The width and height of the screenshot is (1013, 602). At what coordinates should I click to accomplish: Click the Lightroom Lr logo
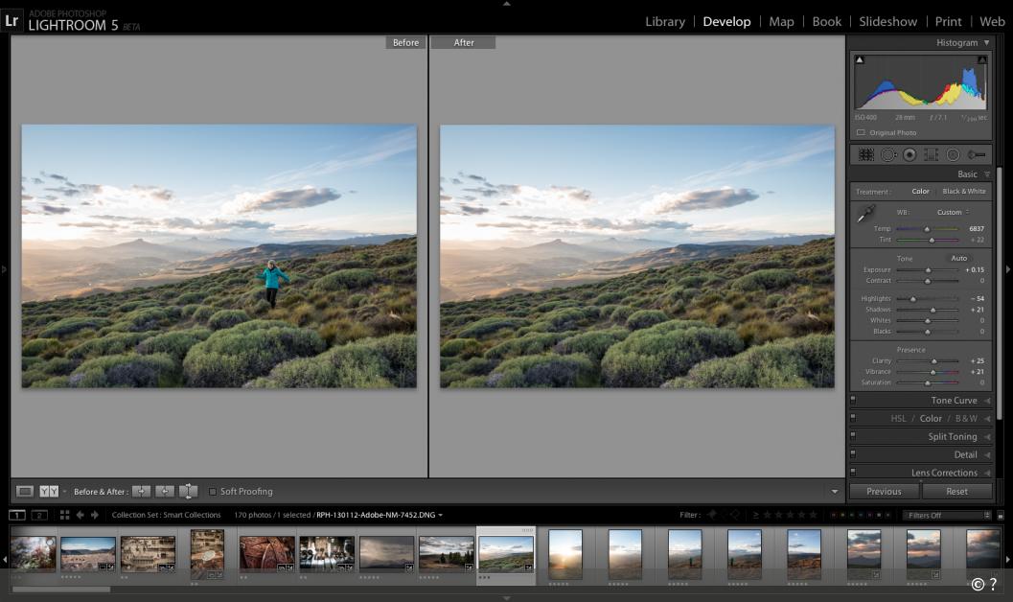(12, 20)
